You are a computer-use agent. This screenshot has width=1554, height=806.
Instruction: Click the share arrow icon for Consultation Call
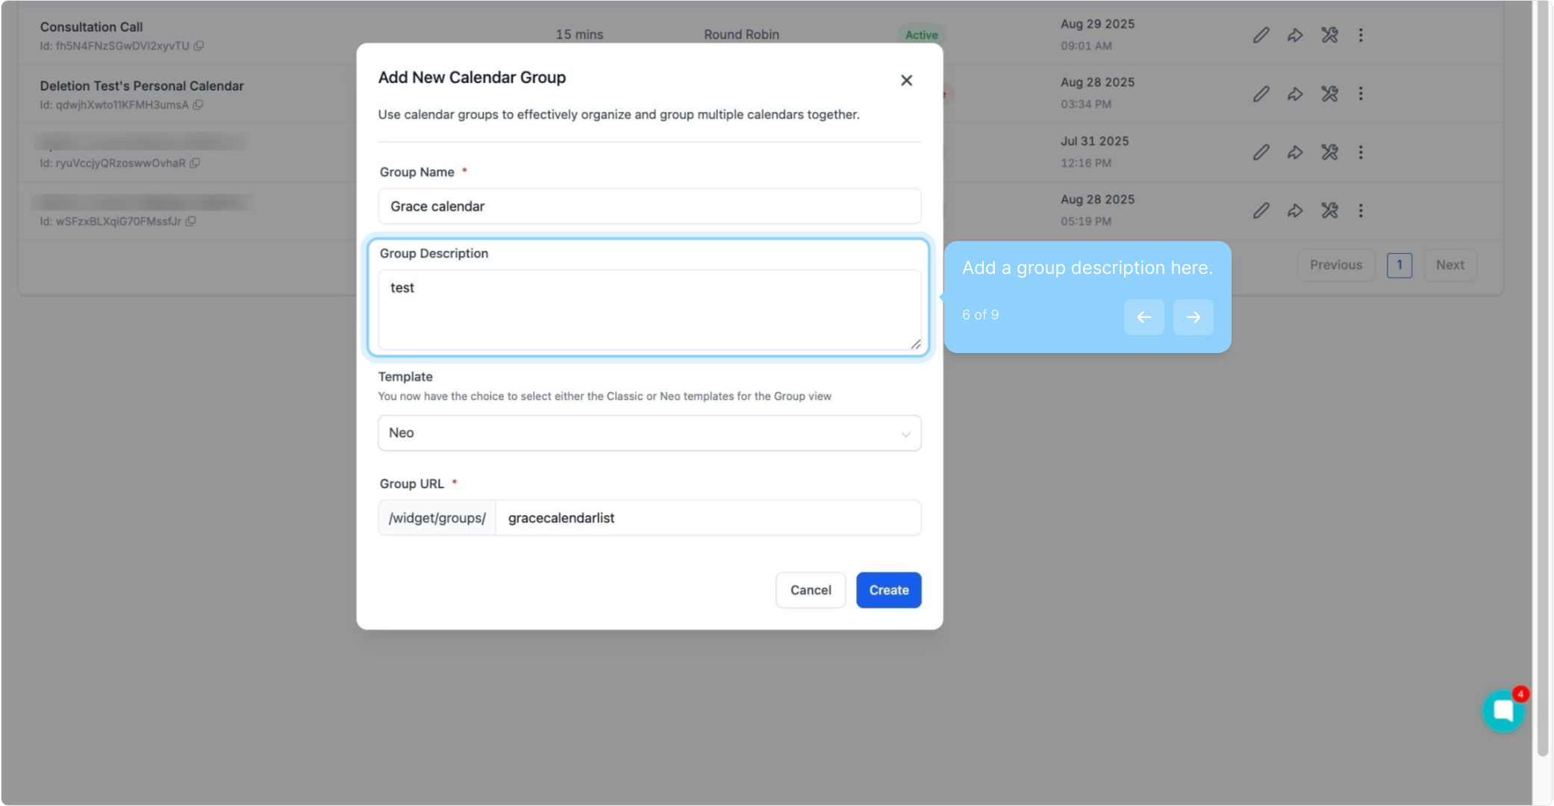(x=1295, y=35)
